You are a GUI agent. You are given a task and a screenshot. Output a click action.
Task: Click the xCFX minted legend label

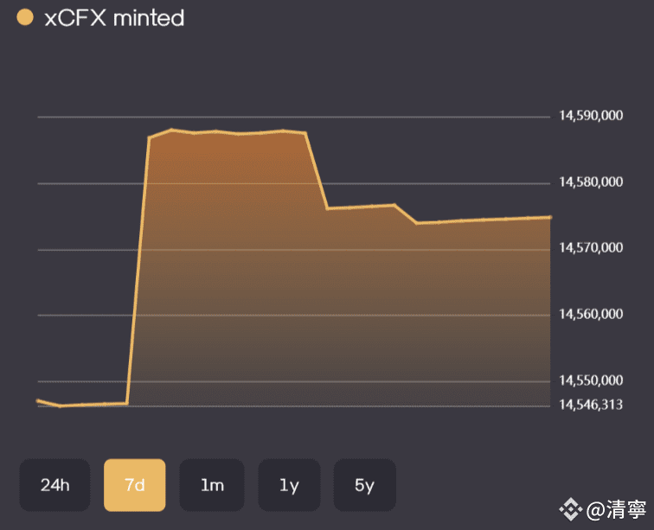coord(114,18)
